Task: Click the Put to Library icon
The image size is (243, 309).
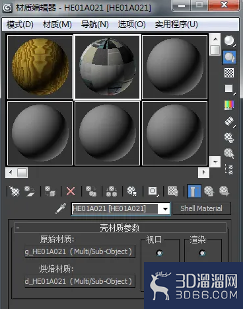Action: click(131, 191)
